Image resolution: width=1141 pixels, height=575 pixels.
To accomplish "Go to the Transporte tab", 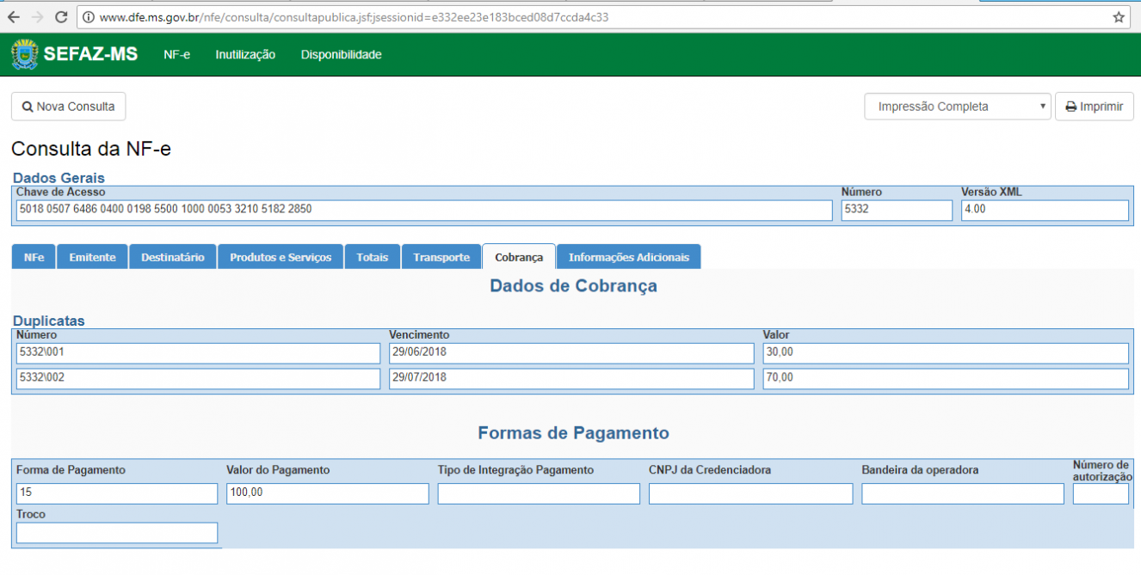I will pos(441,257).
